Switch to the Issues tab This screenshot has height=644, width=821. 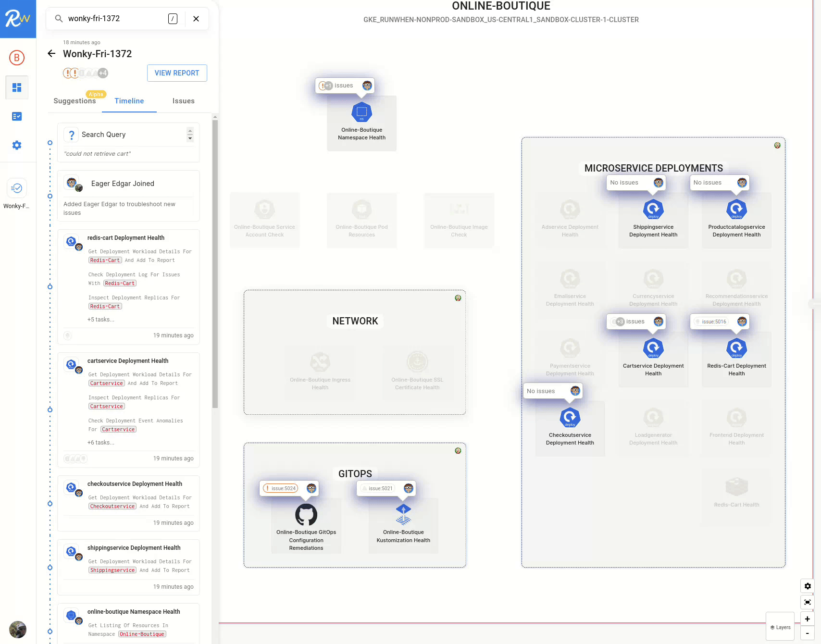pos(183,101)
